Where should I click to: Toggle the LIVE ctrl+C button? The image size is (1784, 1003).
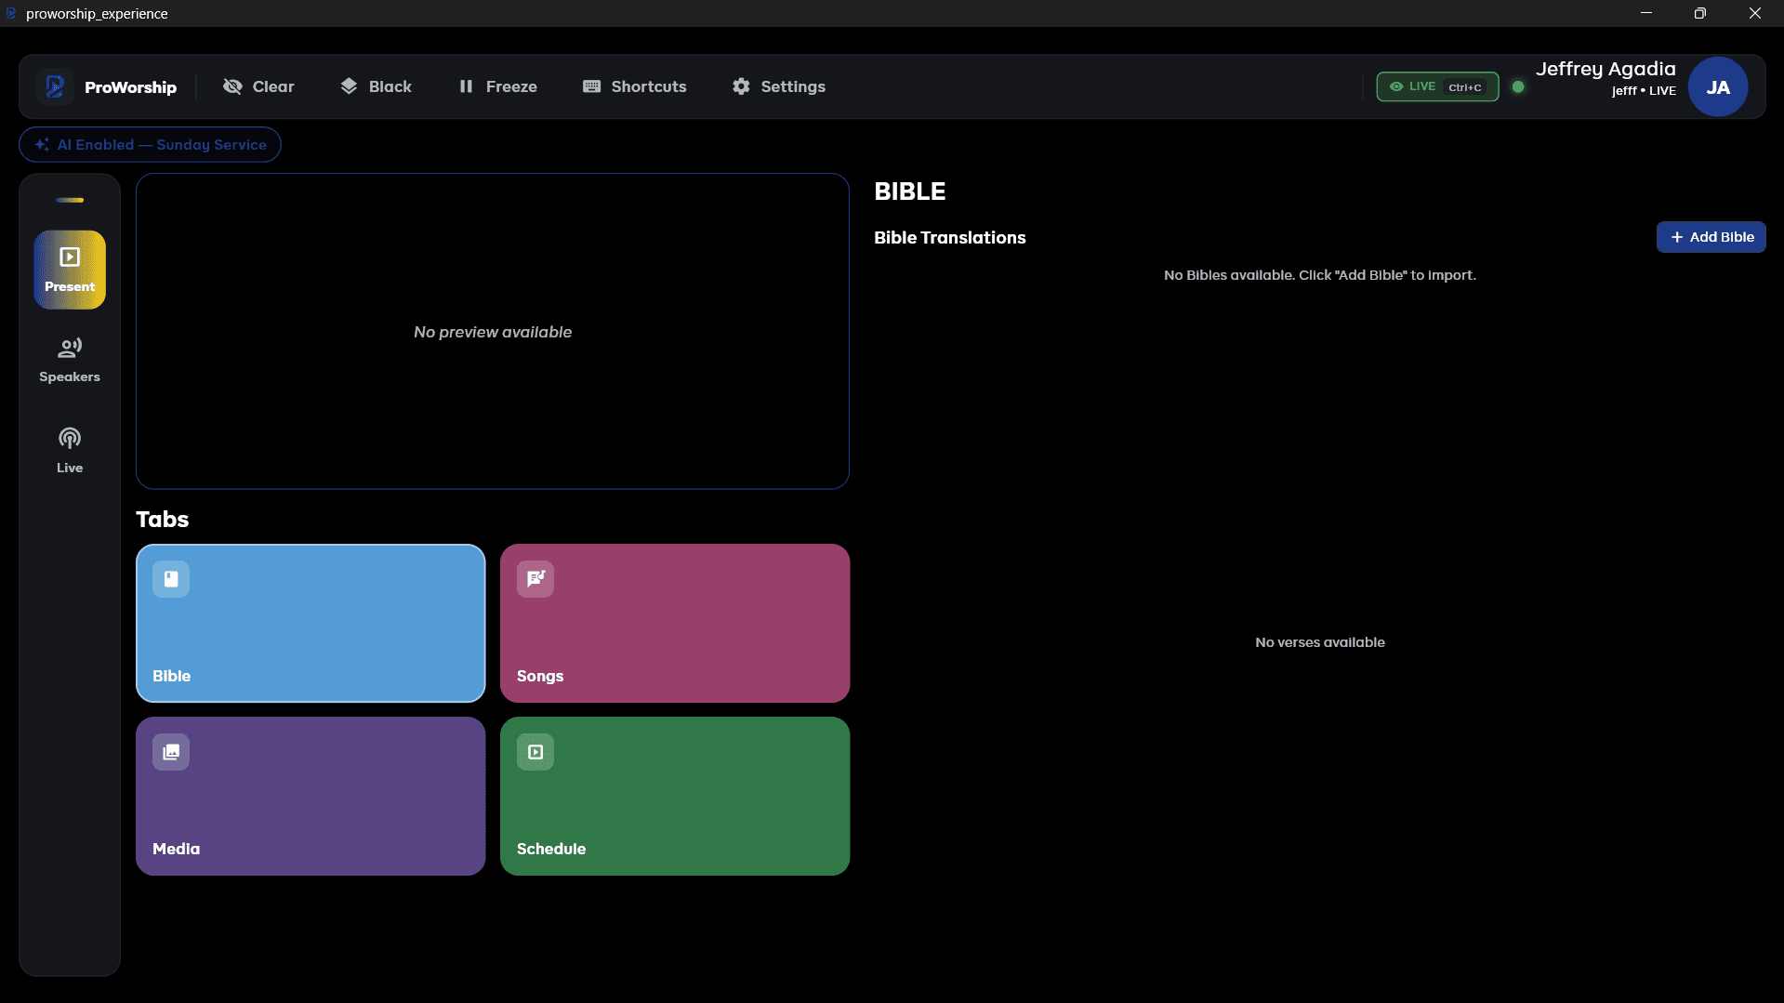(x=1437, y=86)
